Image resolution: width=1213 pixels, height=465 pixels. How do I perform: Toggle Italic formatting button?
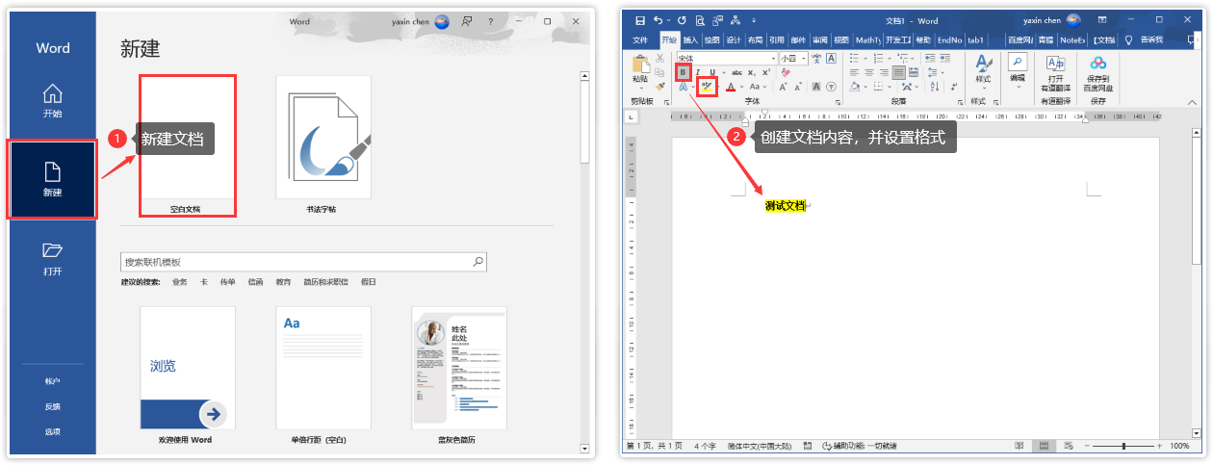(698, 72)
